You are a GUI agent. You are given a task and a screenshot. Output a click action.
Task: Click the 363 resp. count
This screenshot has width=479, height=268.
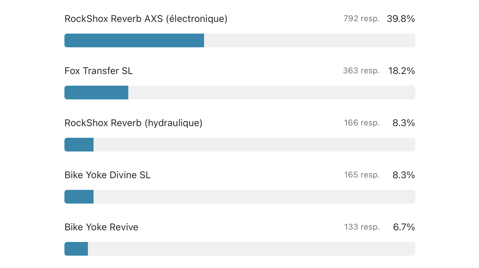tap(361, 71)
